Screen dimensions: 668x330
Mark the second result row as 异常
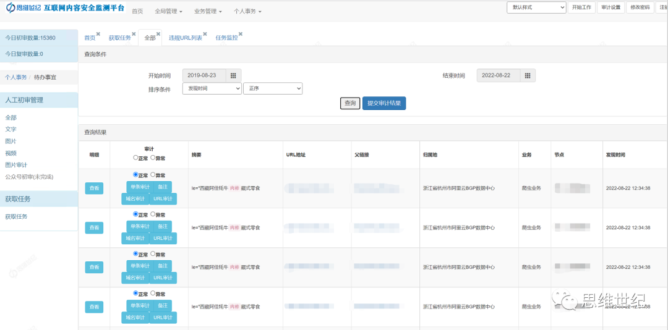[x=153, y=214]
